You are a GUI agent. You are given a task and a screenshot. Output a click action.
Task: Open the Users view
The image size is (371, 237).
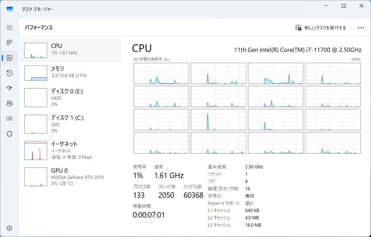tap(9, 103)
